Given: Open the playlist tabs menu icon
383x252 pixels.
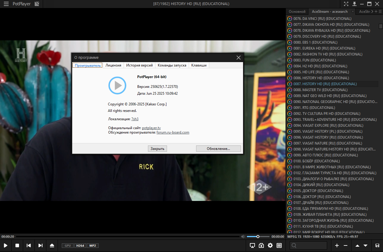Looking at the screenshot, I should pyautogui.click(x=380, y=12).
